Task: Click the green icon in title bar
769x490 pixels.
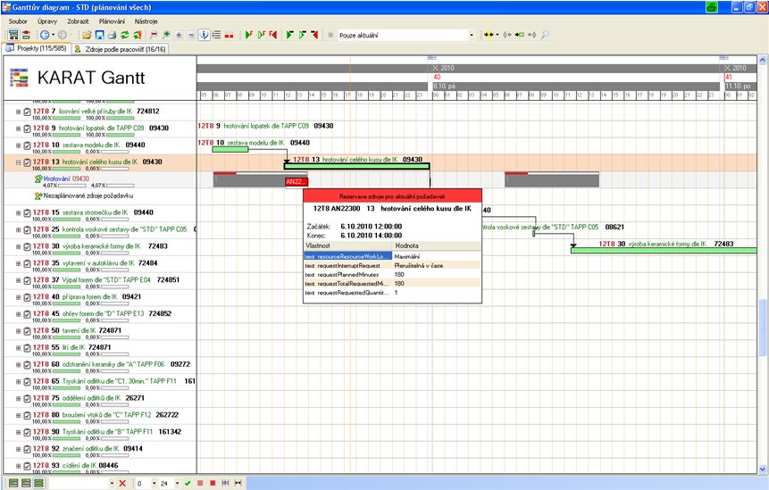Action: click(712, 7)
